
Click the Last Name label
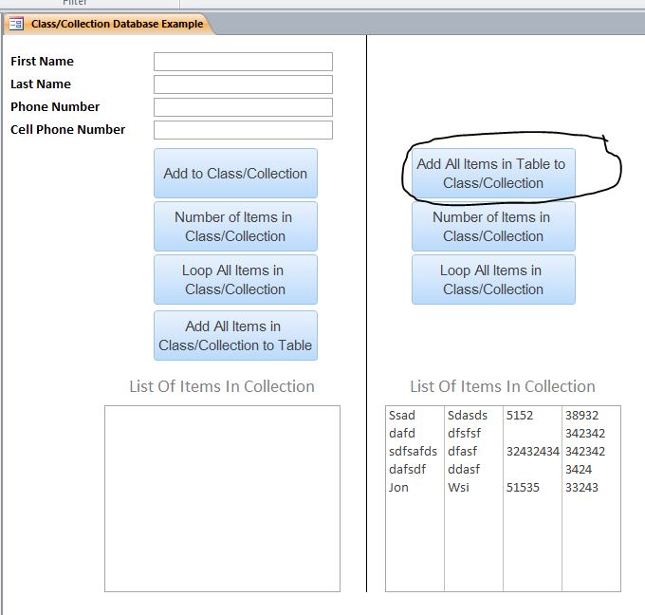41,84
